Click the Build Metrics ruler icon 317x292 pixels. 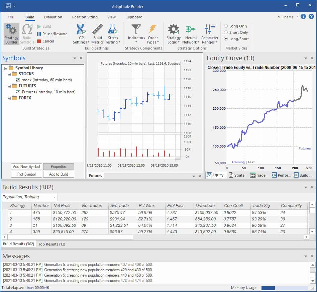coord(97,30)
